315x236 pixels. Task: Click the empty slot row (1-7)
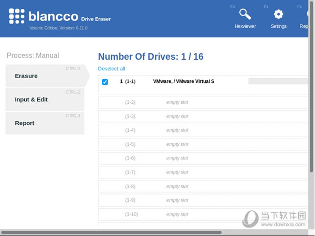pyautogui.click(x=203, y=172)
